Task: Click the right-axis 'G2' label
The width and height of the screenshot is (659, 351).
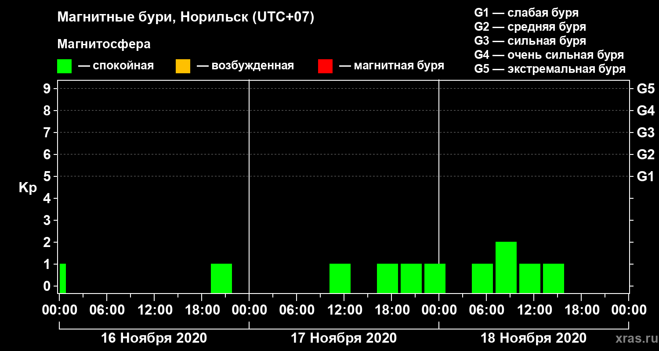Action: click(x=646, y=154)
